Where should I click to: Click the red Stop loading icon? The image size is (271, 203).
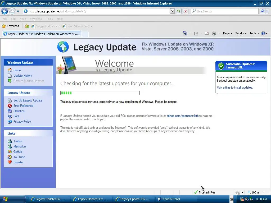click(x=186, y=11)
